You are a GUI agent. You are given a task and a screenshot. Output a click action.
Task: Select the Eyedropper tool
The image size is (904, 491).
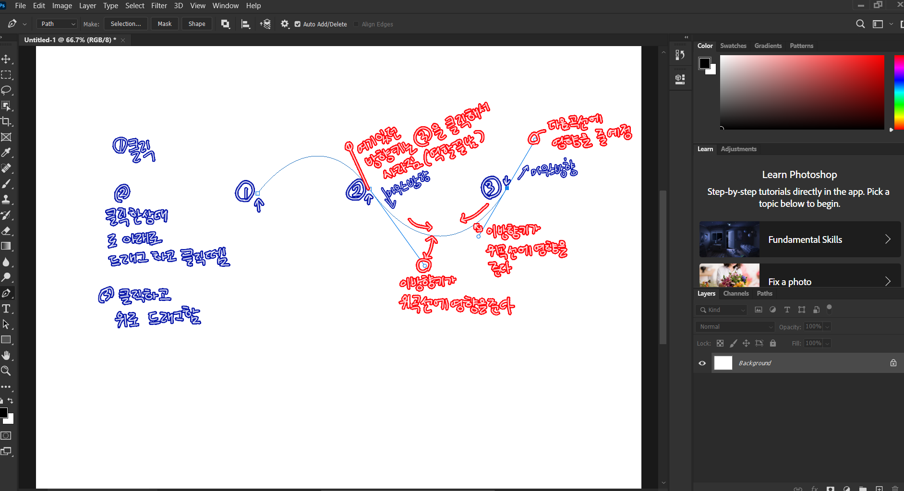click(6, 153)
